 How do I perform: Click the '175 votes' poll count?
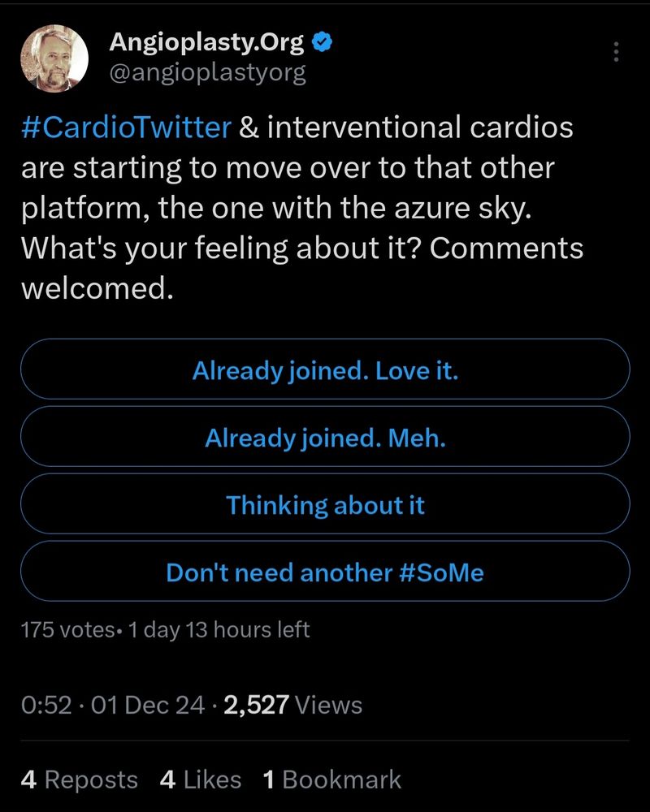pyautogui.click(x=68, y=630)
